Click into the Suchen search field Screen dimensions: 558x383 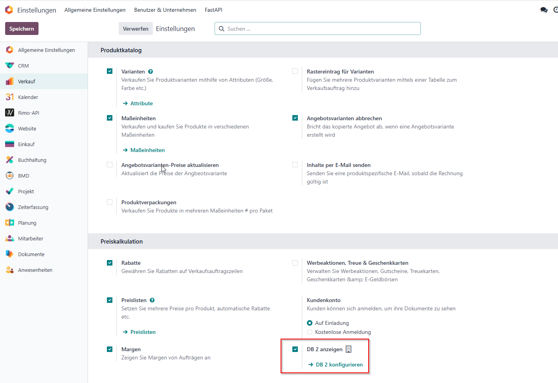(x=318, y=29)
